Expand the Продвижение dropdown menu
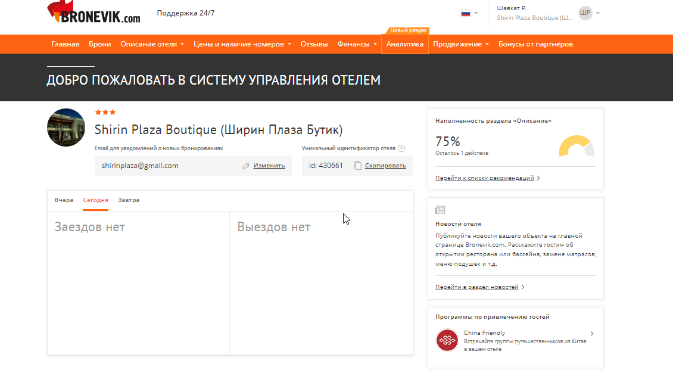673x373 pixels. (x=461, y=44)
